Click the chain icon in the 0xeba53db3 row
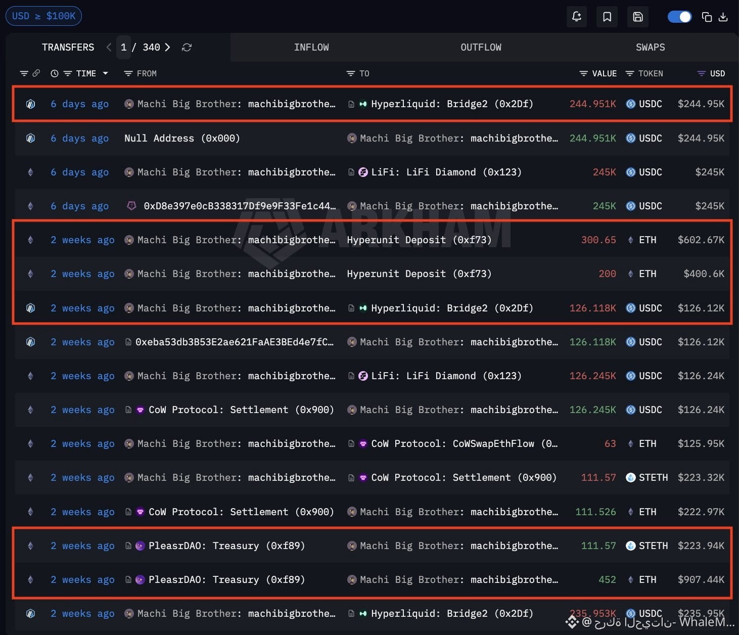Image resolution: width=739 pixels, height=635 pixels. [30, 342]
